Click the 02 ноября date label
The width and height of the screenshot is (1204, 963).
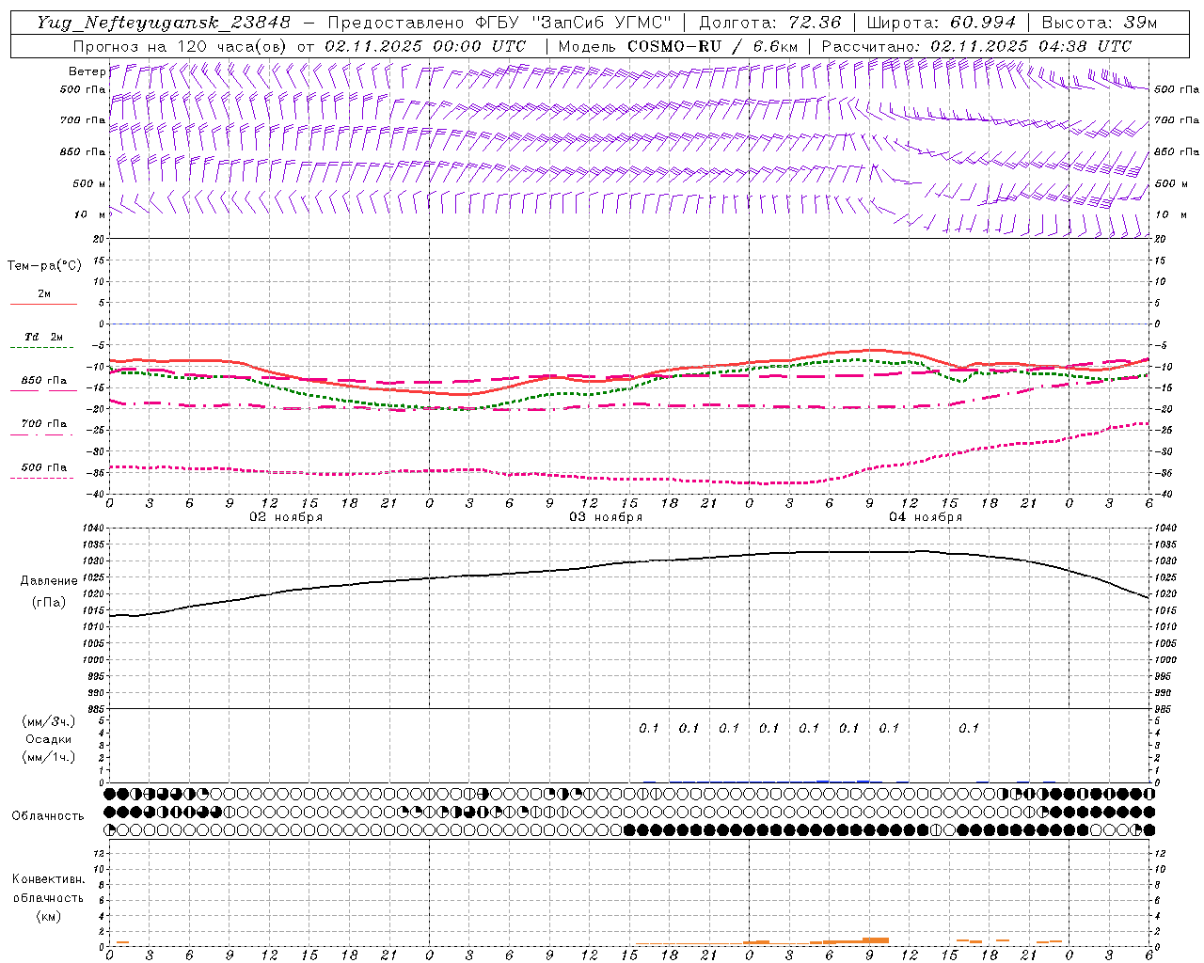coord(286,517)
